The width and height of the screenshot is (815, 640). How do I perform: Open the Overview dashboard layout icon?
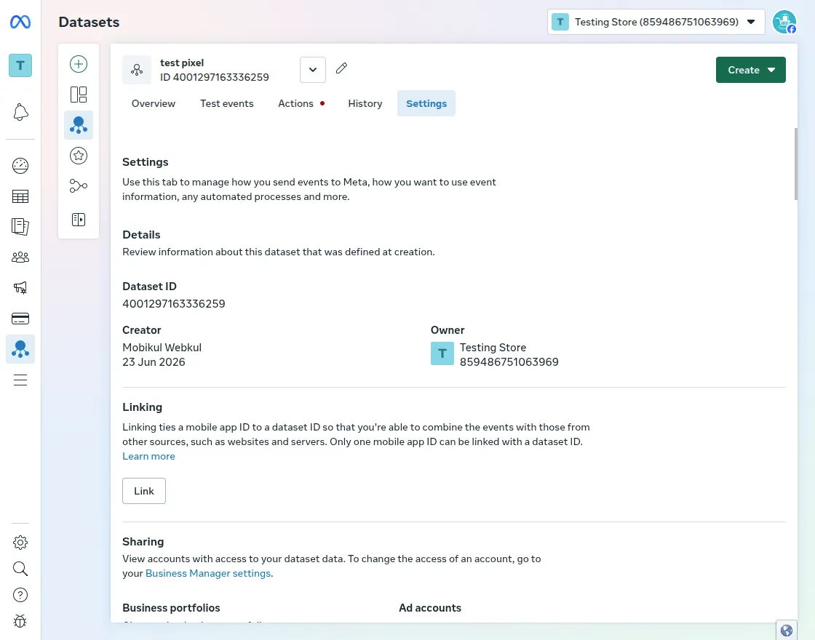(79, 95)
